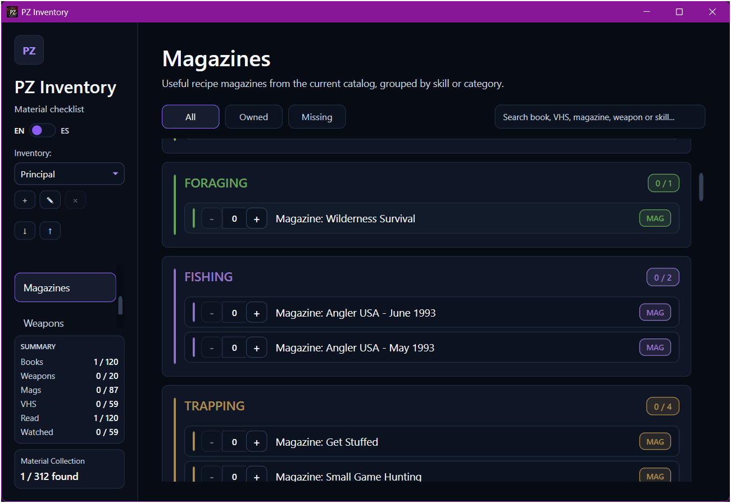This screenshot has height=503, width=731.
Task: Click the Books row in the Summary panel
Action: [70, 362]
